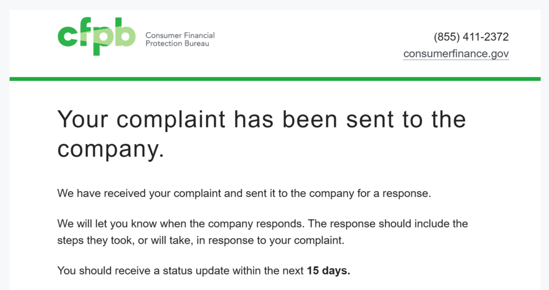Click the dark green letter c in logo
549x290 pixels.
tap(68, 36)
